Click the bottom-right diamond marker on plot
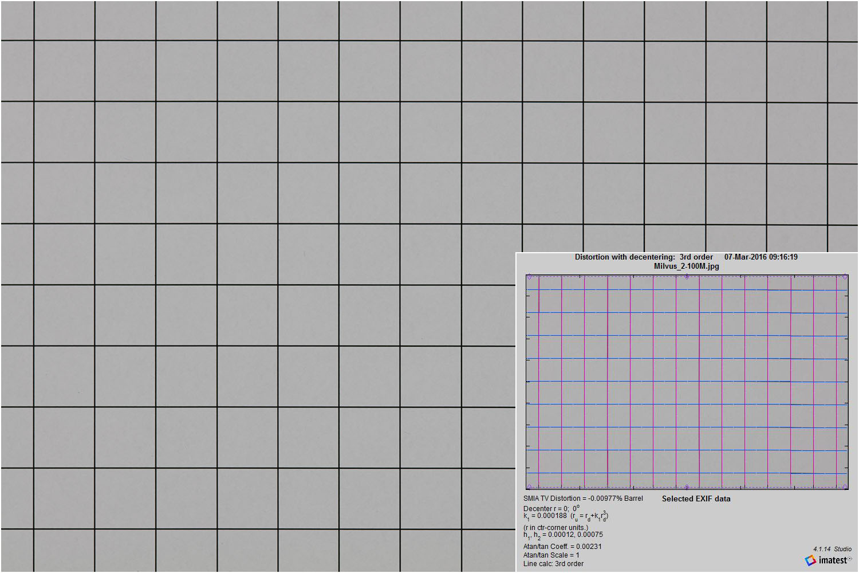 click(845, 486)
